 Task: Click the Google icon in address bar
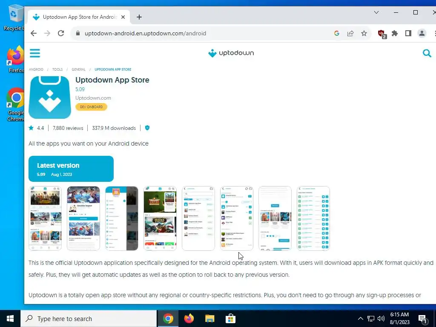337,33
